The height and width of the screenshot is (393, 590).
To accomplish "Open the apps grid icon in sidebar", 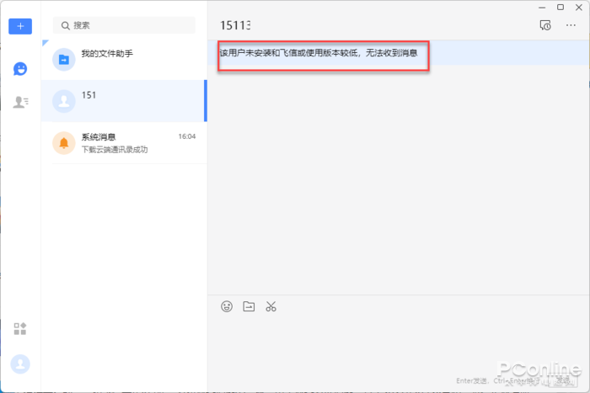I will [x=20, y=329].
